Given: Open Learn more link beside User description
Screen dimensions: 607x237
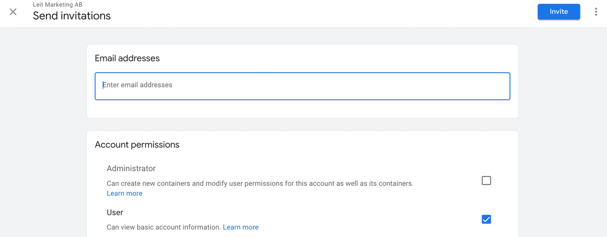Looking at the screenshot, I should pyautogui.click(x=240, y=227).
